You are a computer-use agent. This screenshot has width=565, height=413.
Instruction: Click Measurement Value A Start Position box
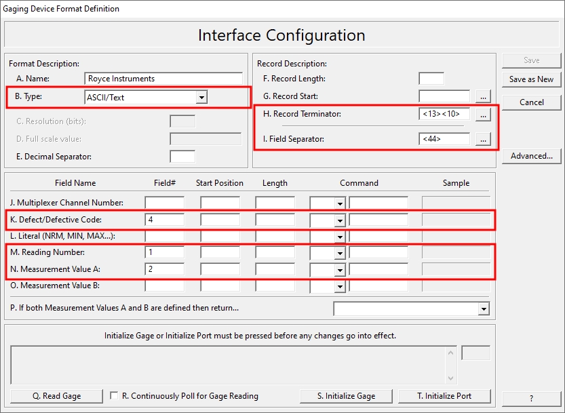point(220,269)
